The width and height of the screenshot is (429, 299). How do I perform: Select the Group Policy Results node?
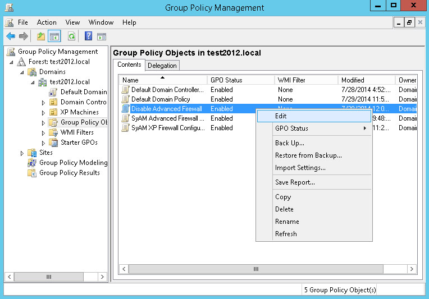[x=69, y=173]
